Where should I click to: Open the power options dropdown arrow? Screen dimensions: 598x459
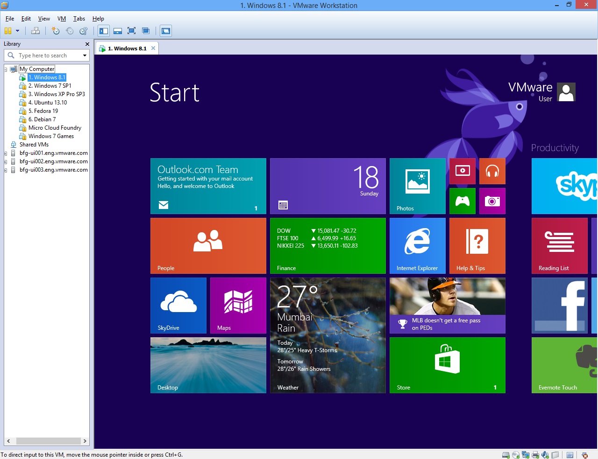(x=18, y=31)
